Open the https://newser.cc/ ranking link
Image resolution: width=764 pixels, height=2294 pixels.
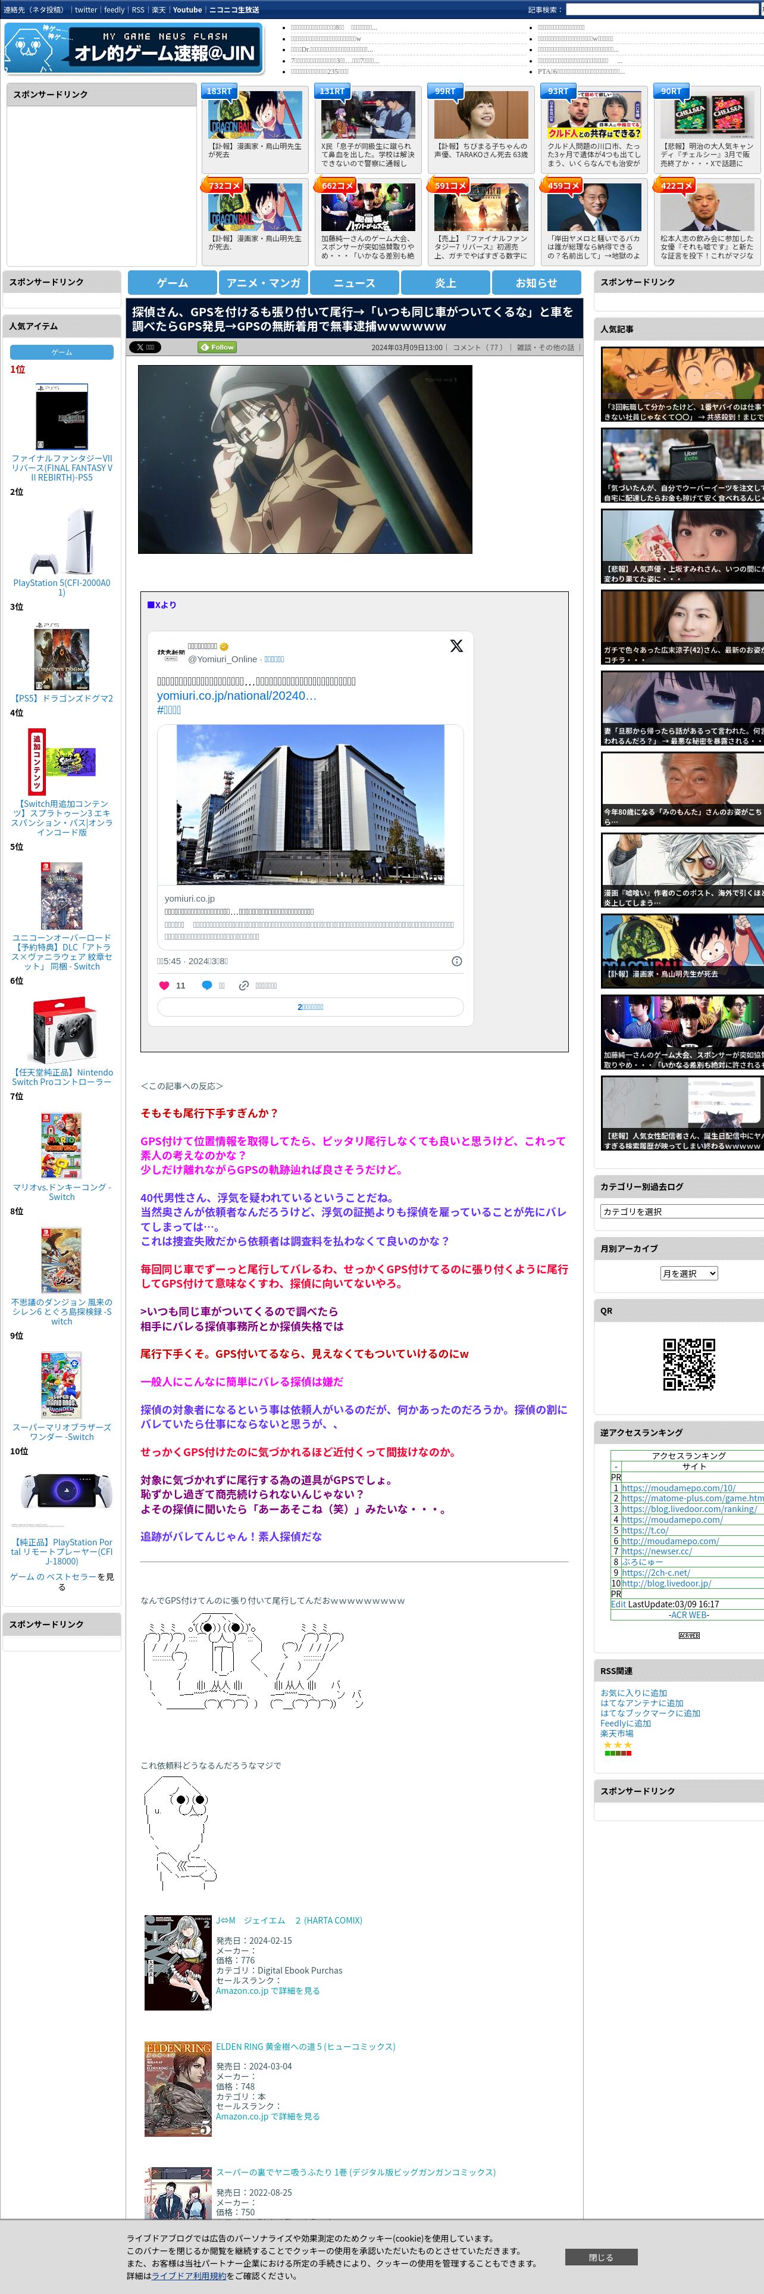656,1551
